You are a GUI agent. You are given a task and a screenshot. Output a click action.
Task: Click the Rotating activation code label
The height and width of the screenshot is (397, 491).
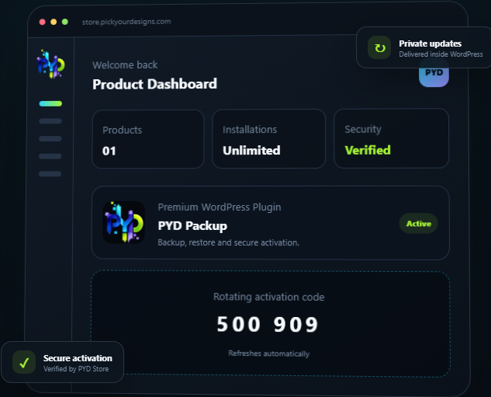[x=268, y=297]
